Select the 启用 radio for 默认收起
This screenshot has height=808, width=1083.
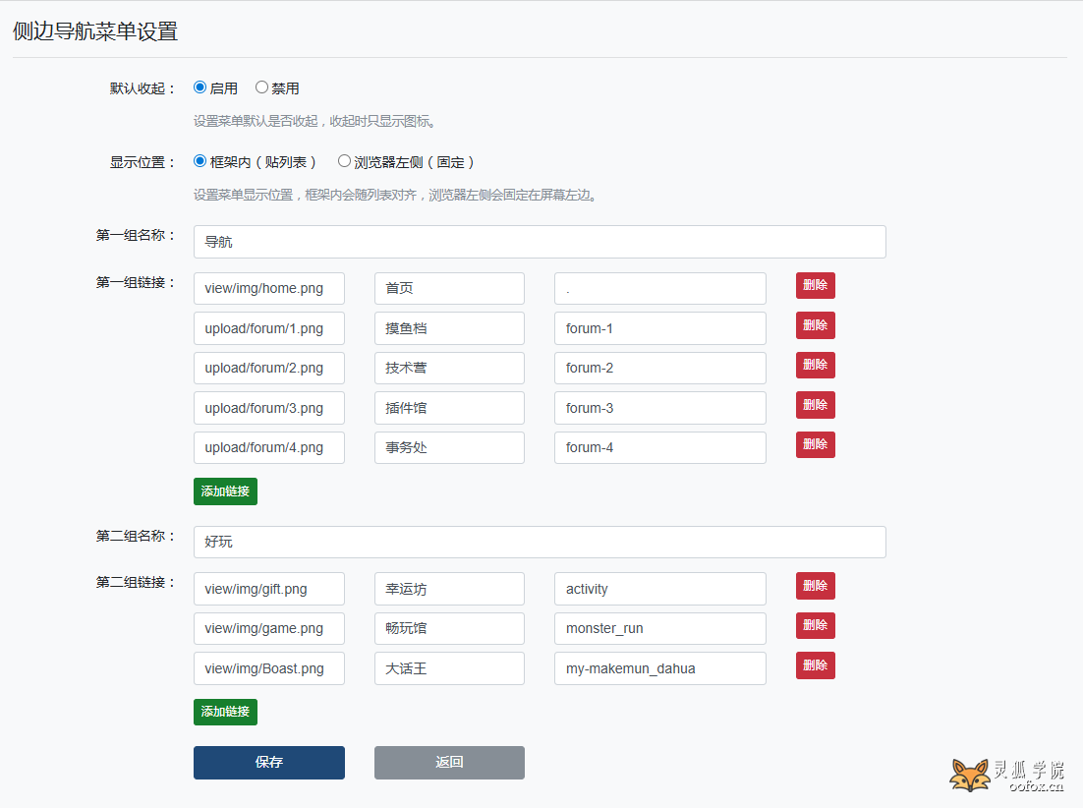click(200, 87)
